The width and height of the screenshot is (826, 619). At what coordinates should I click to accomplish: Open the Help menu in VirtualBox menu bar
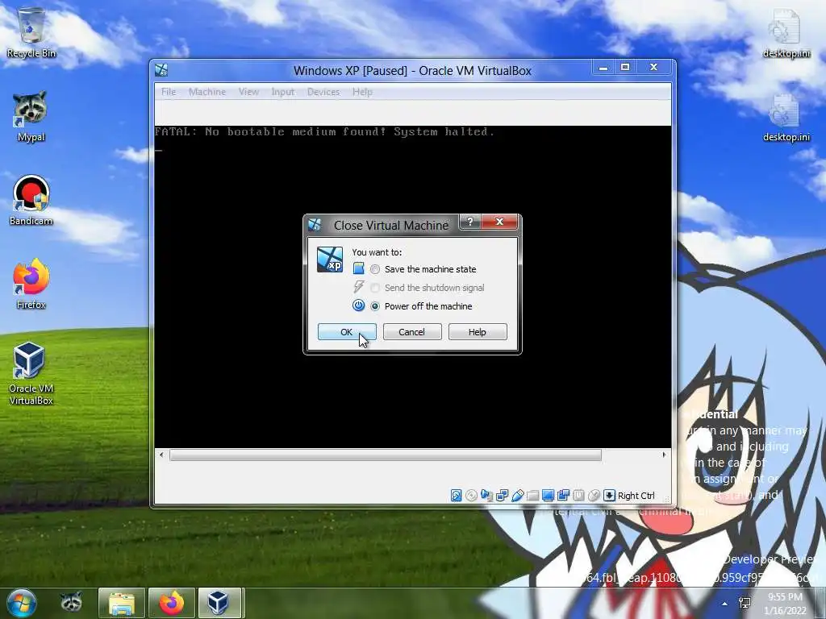coord(362,92)
